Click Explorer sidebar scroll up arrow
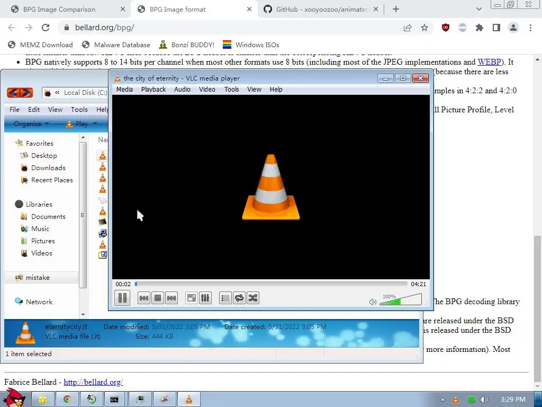The image size is (542, 407). [83, 138]
